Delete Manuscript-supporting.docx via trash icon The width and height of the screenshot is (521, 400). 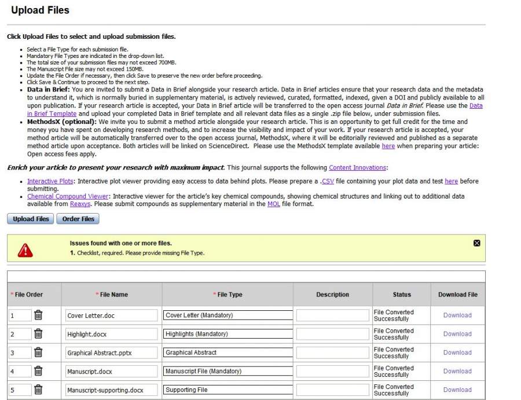[38, 390]
